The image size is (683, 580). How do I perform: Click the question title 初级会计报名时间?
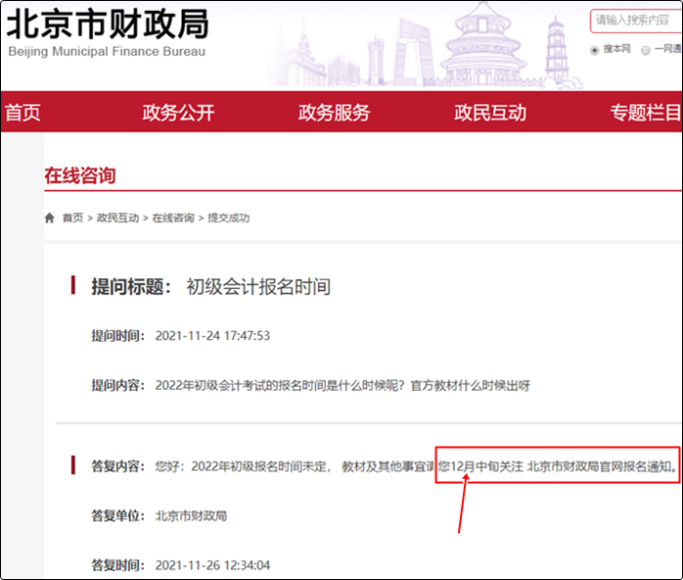tap(258, 286)
